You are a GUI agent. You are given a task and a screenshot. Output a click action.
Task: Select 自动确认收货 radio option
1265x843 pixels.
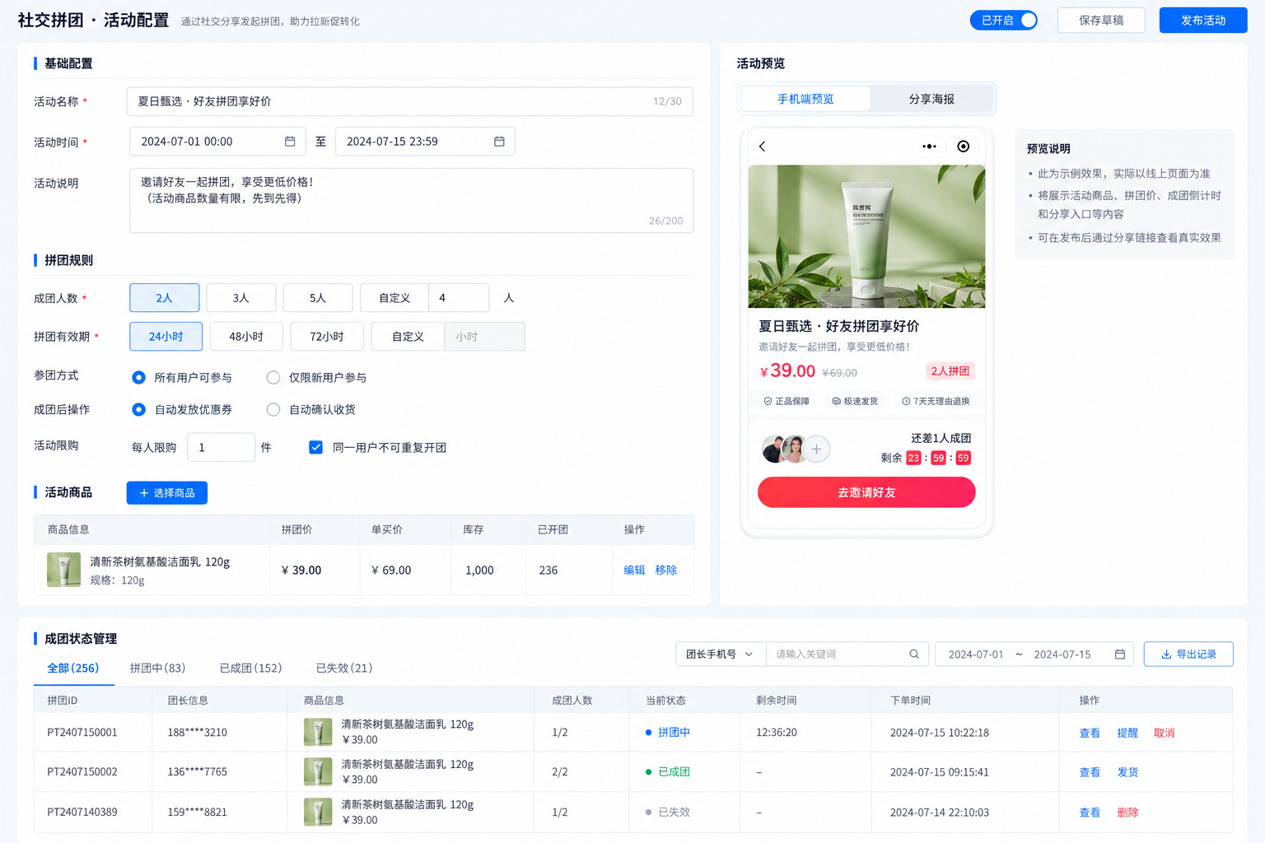pos(273,410)
